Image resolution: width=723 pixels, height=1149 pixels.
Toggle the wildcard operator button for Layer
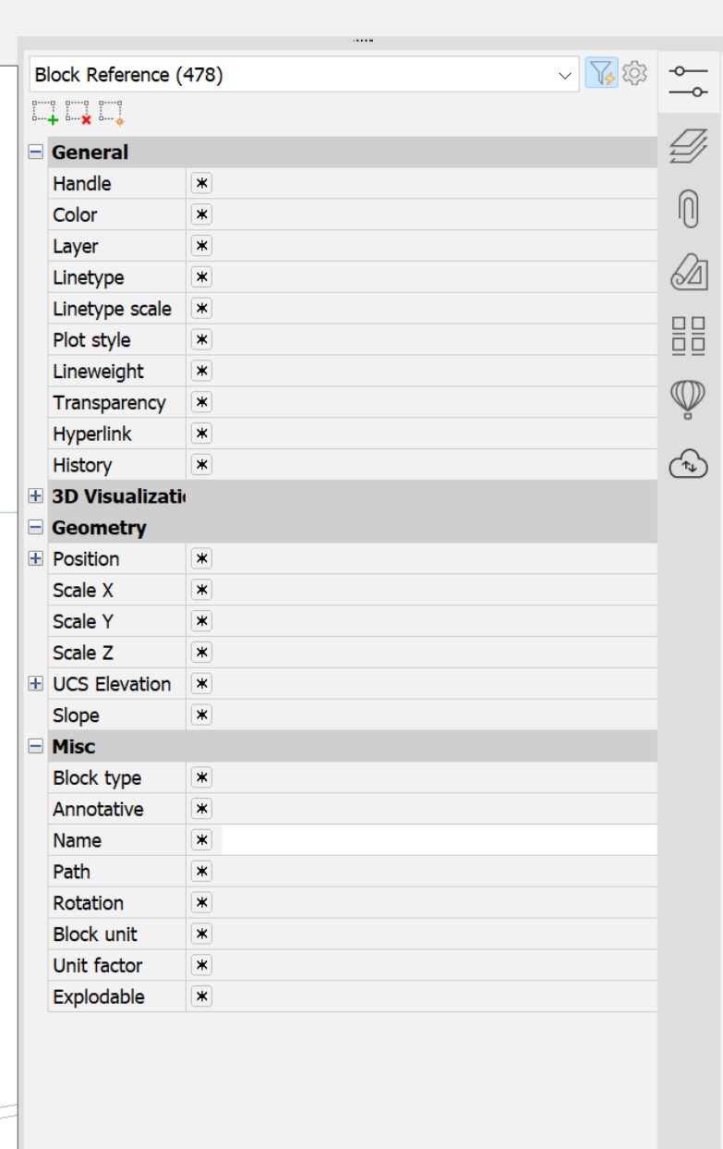pos(201,246)
